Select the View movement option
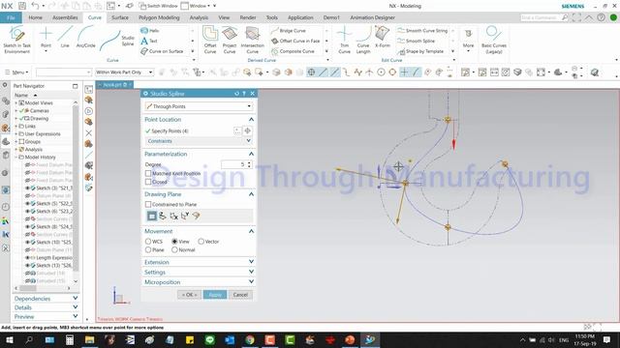Image resolution: width=620 pixels, height=348 pixels. pos(174,242)
